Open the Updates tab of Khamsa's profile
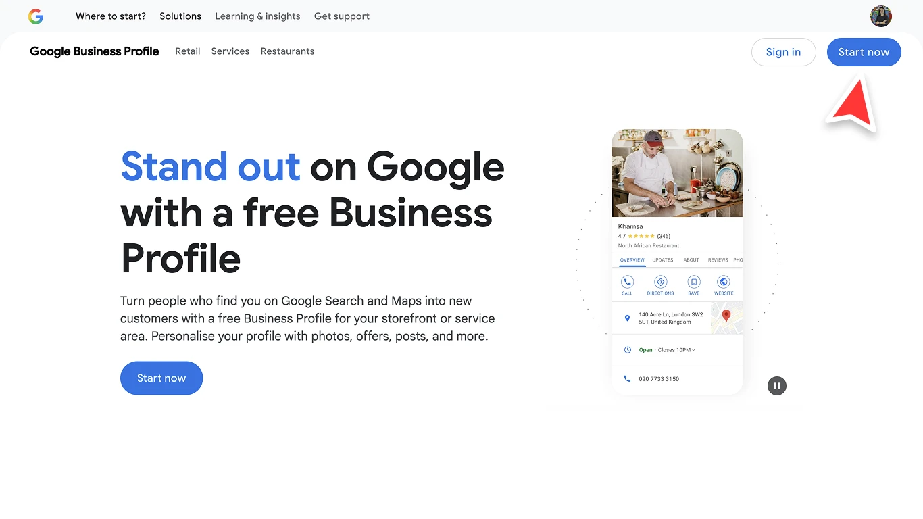 tap(663, 259)
